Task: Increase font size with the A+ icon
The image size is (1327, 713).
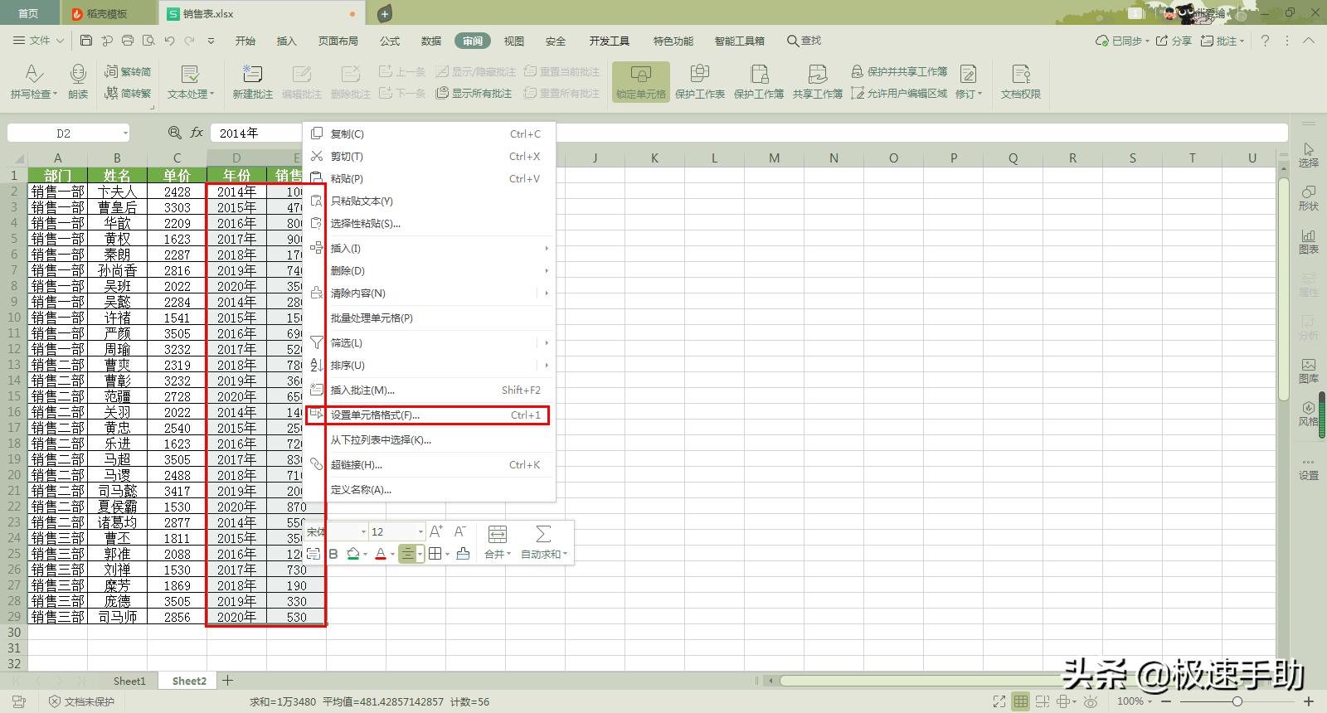Action: click(436, 531)
